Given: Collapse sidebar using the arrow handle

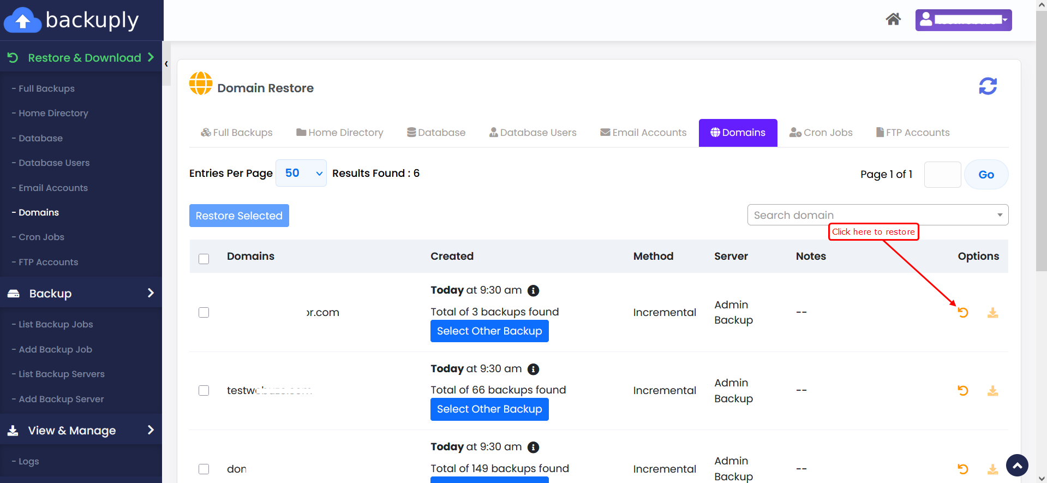Looking at the screenshot, I should click(x=166, y=64).
